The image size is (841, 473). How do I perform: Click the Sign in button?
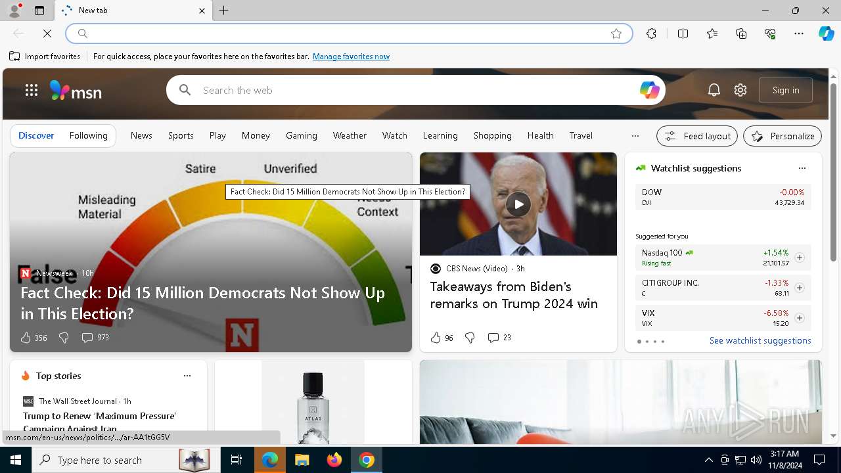(x=786, y=90)
